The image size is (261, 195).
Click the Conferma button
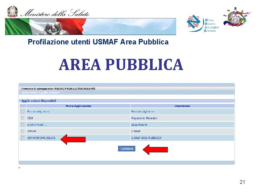tap(127, 148)
